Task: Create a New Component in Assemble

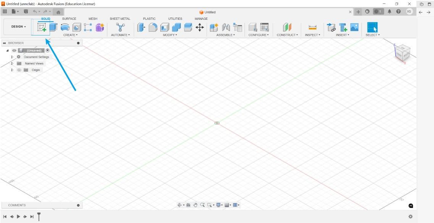Action: tap(214, 27)
